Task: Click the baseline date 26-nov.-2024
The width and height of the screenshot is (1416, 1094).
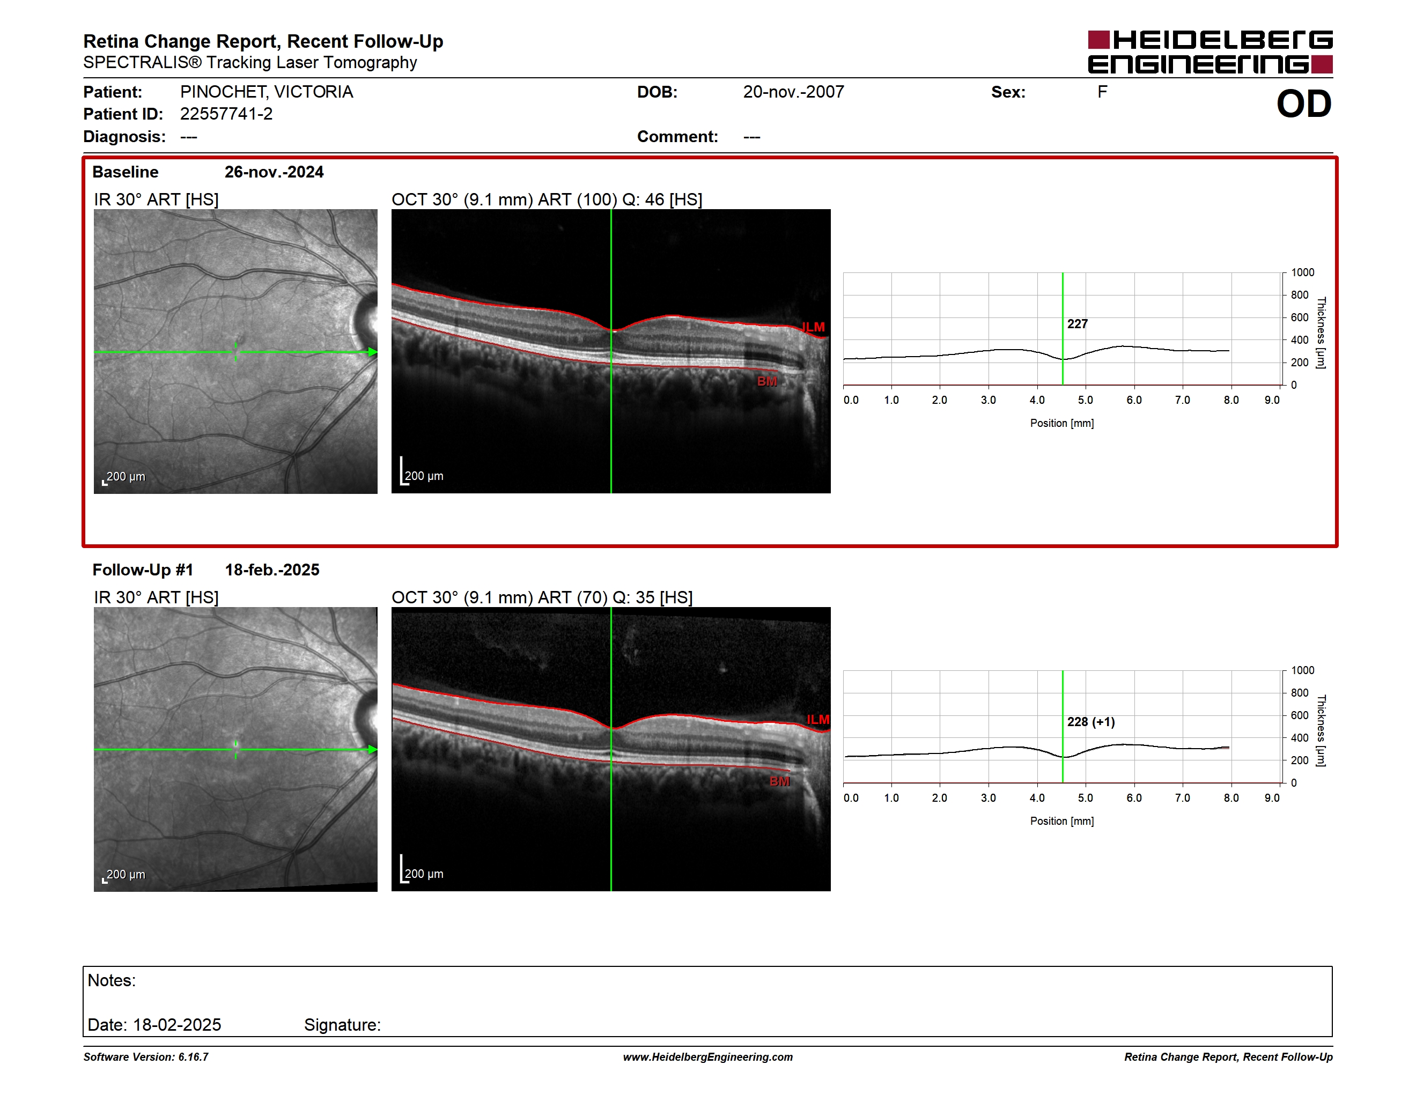Action: [274, 172]
